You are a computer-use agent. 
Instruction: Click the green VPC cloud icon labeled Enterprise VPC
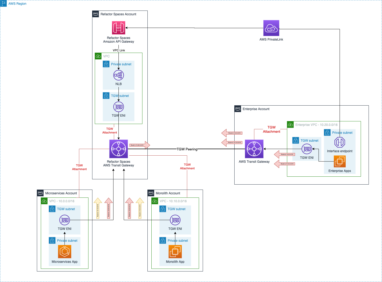point(290,124)
